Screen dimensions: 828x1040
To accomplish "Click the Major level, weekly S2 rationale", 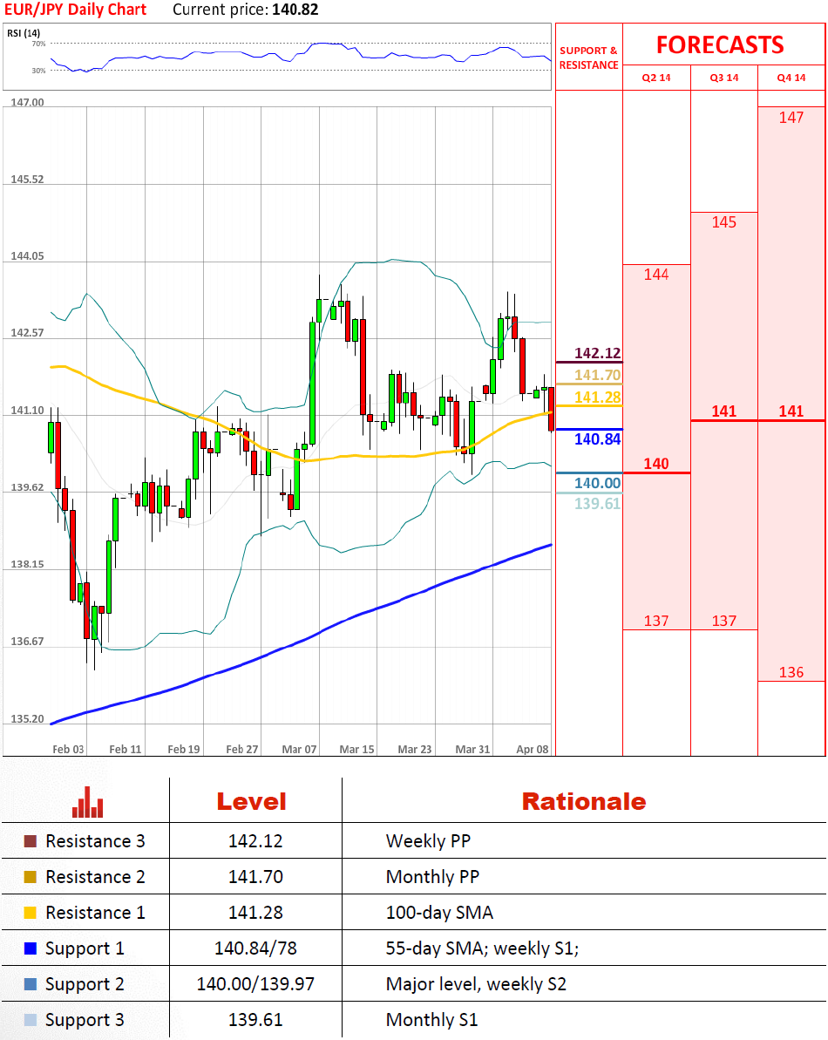I will [x=476, y=984].
